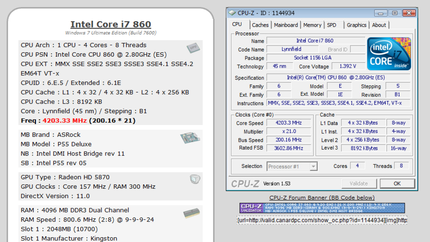The image size is (430, 242).
Task: Click the Cores count field showing 4
Action: pos(357,166)
